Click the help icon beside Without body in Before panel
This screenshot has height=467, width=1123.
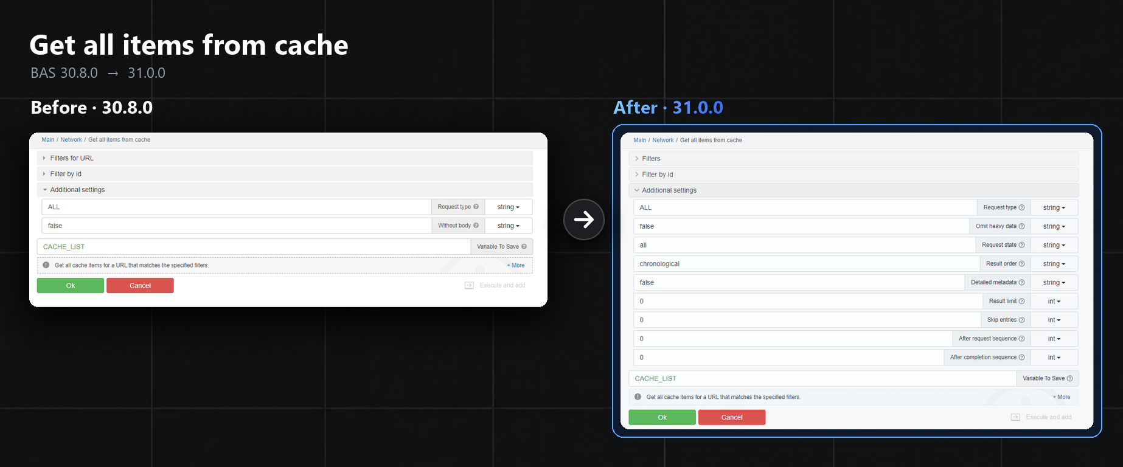point(476,226)
